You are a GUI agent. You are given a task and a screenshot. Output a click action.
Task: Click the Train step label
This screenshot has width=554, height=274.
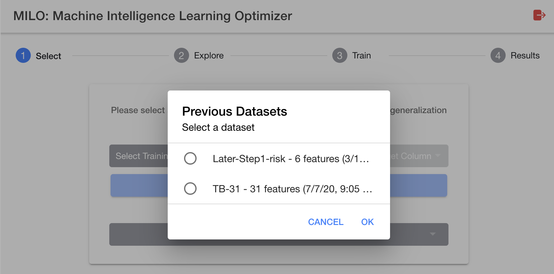361,56
